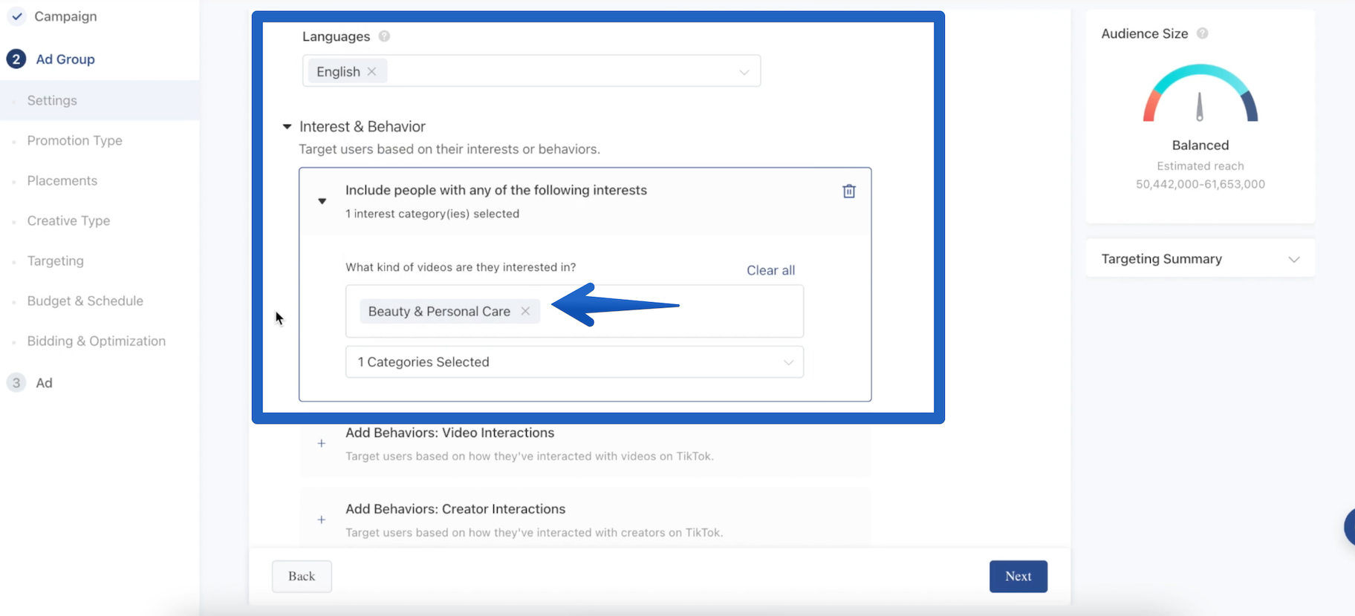Collapse the include interests panel
This screenshot has width=1355, height=616.
[x=322, y=201]
